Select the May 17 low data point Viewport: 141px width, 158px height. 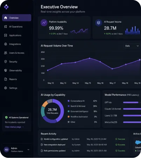[x=112, y=69]
